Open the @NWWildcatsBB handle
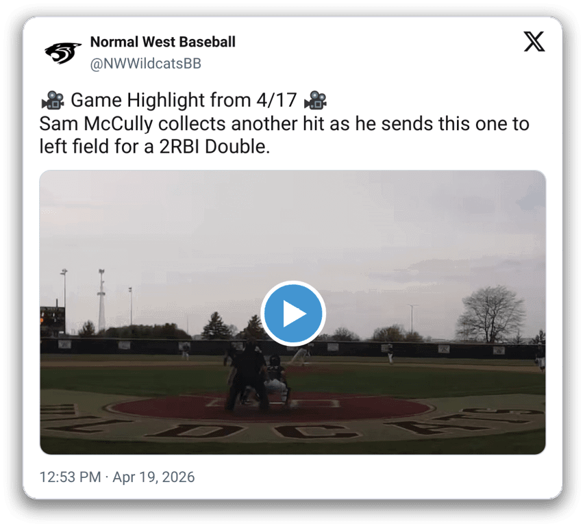 145,64
